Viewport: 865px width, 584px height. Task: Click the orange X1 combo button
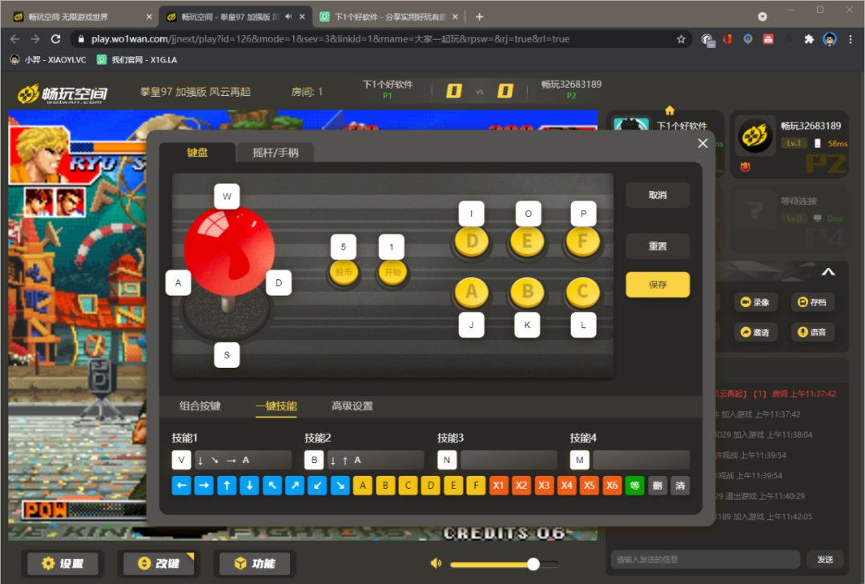pyautogui.click(x=499, y=486)
